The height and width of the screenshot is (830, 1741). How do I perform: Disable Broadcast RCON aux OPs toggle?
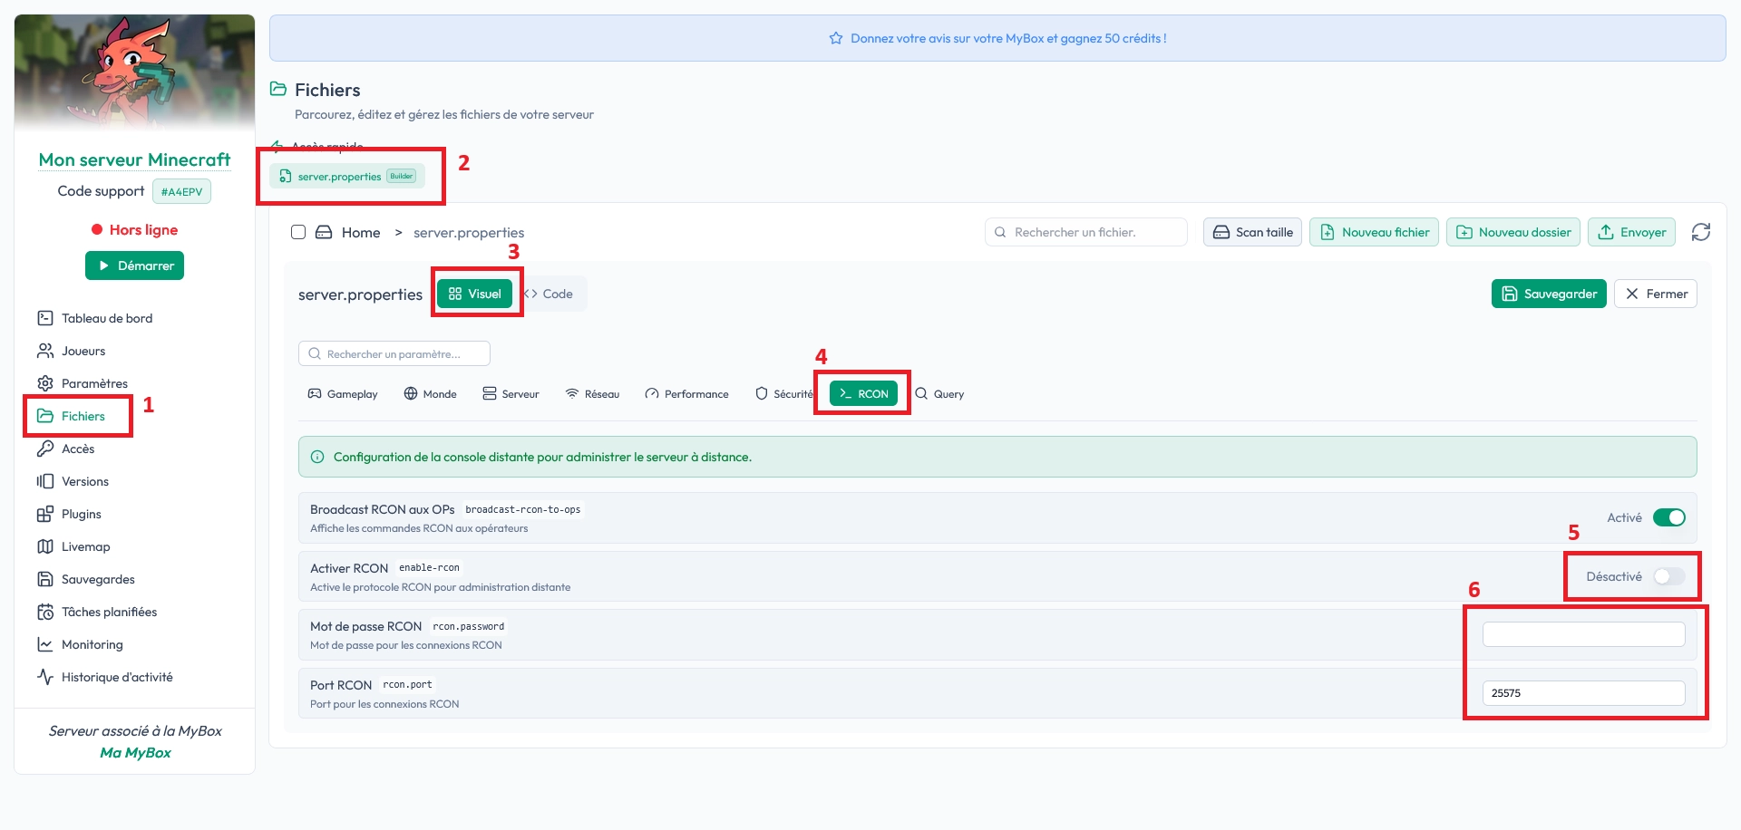pos(1668,517)
